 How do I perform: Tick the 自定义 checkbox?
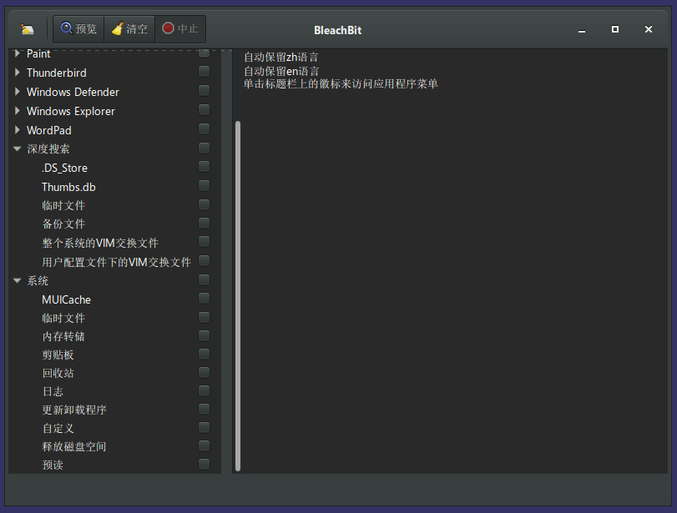205,428
